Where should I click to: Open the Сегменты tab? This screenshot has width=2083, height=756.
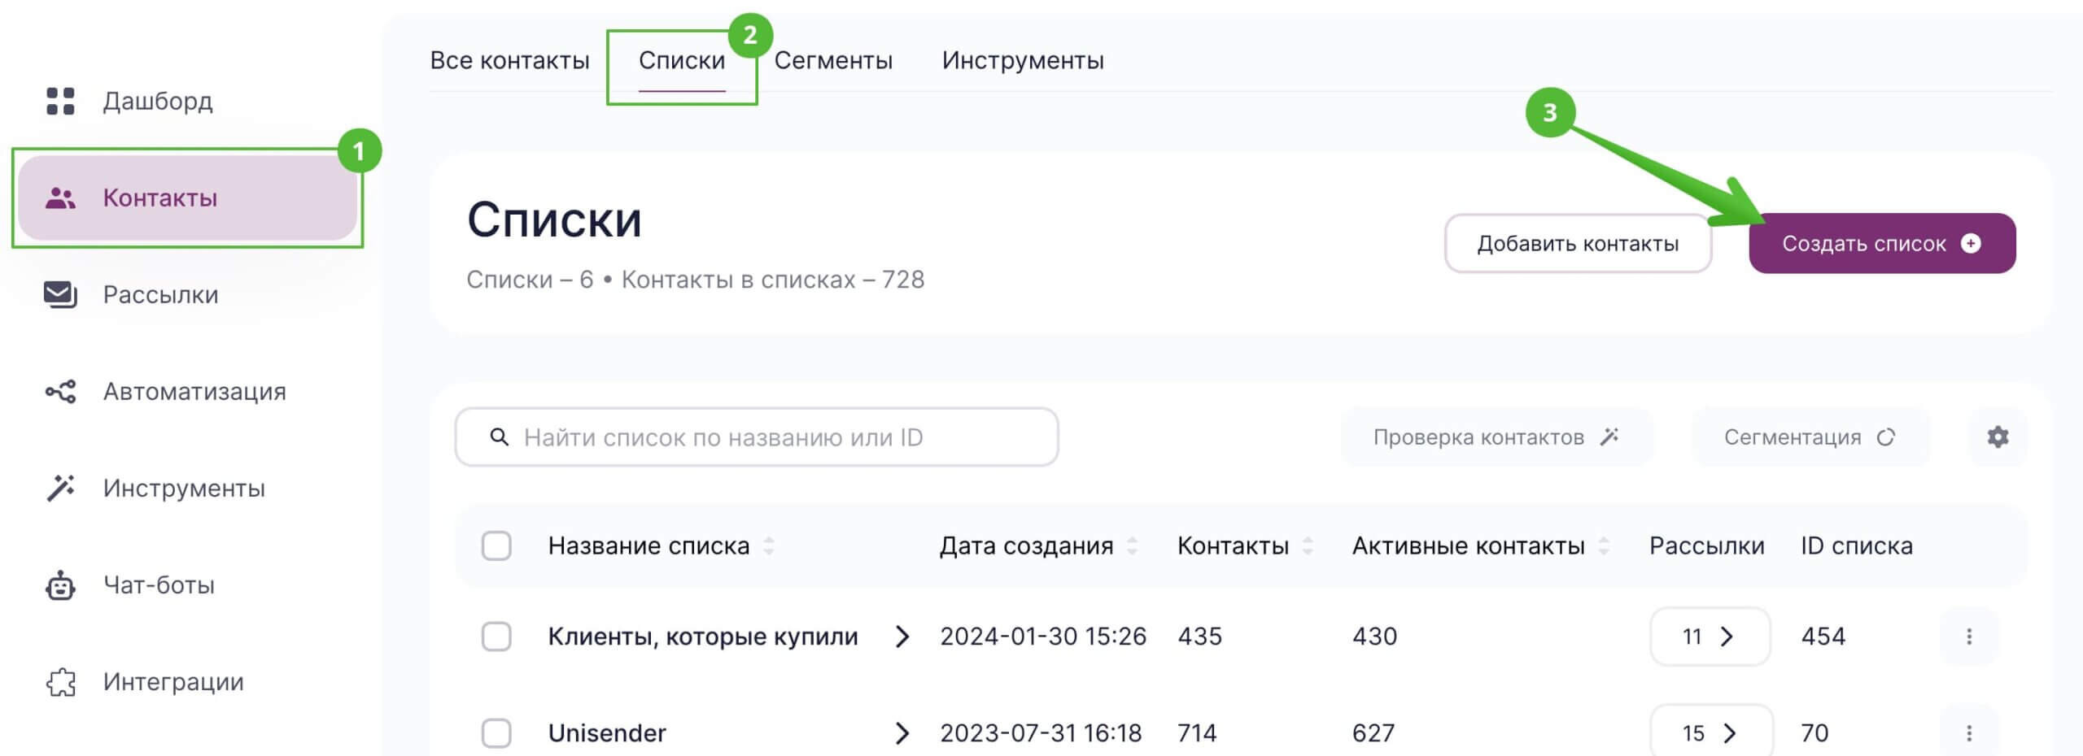pyautogui.click(x=833, y=60)
